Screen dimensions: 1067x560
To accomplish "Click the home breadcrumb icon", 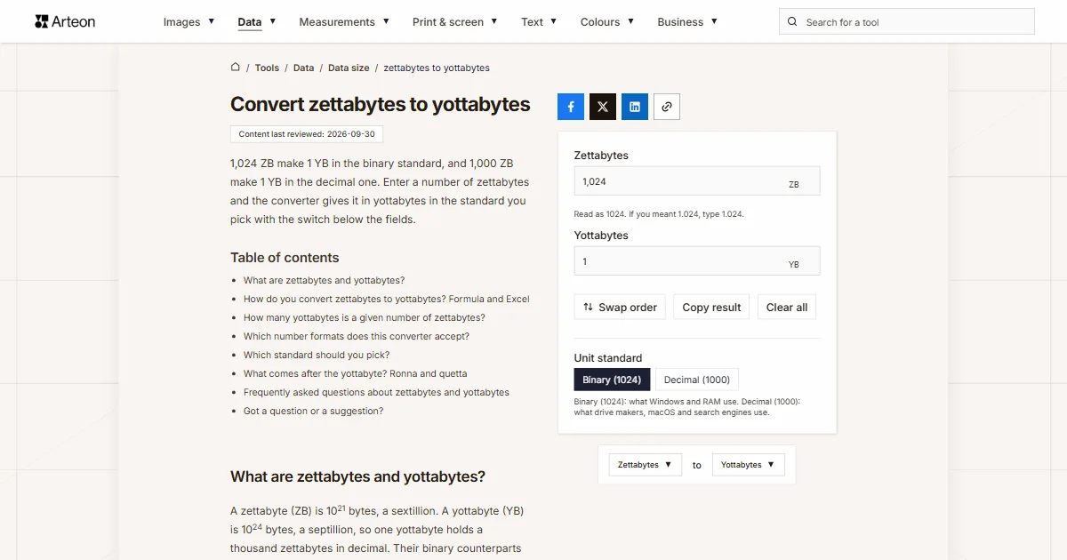I will (236, 67).
